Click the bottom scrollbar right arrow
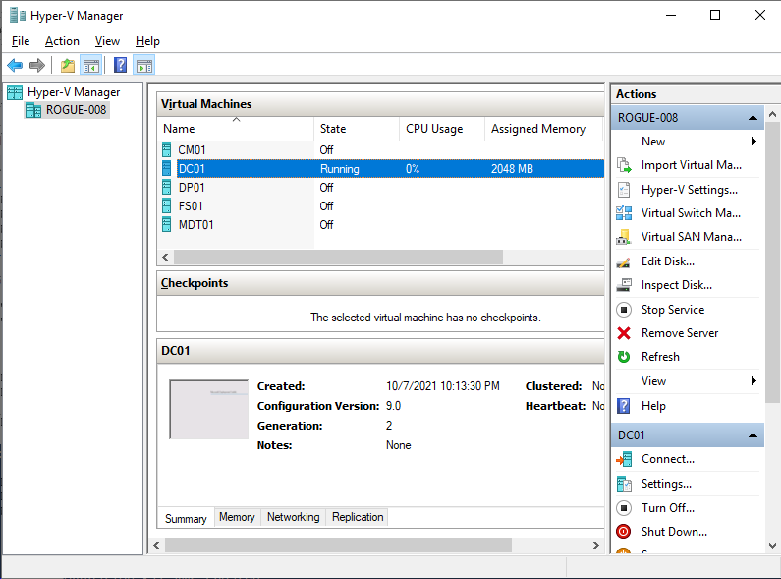 click(x=595, y=546)
